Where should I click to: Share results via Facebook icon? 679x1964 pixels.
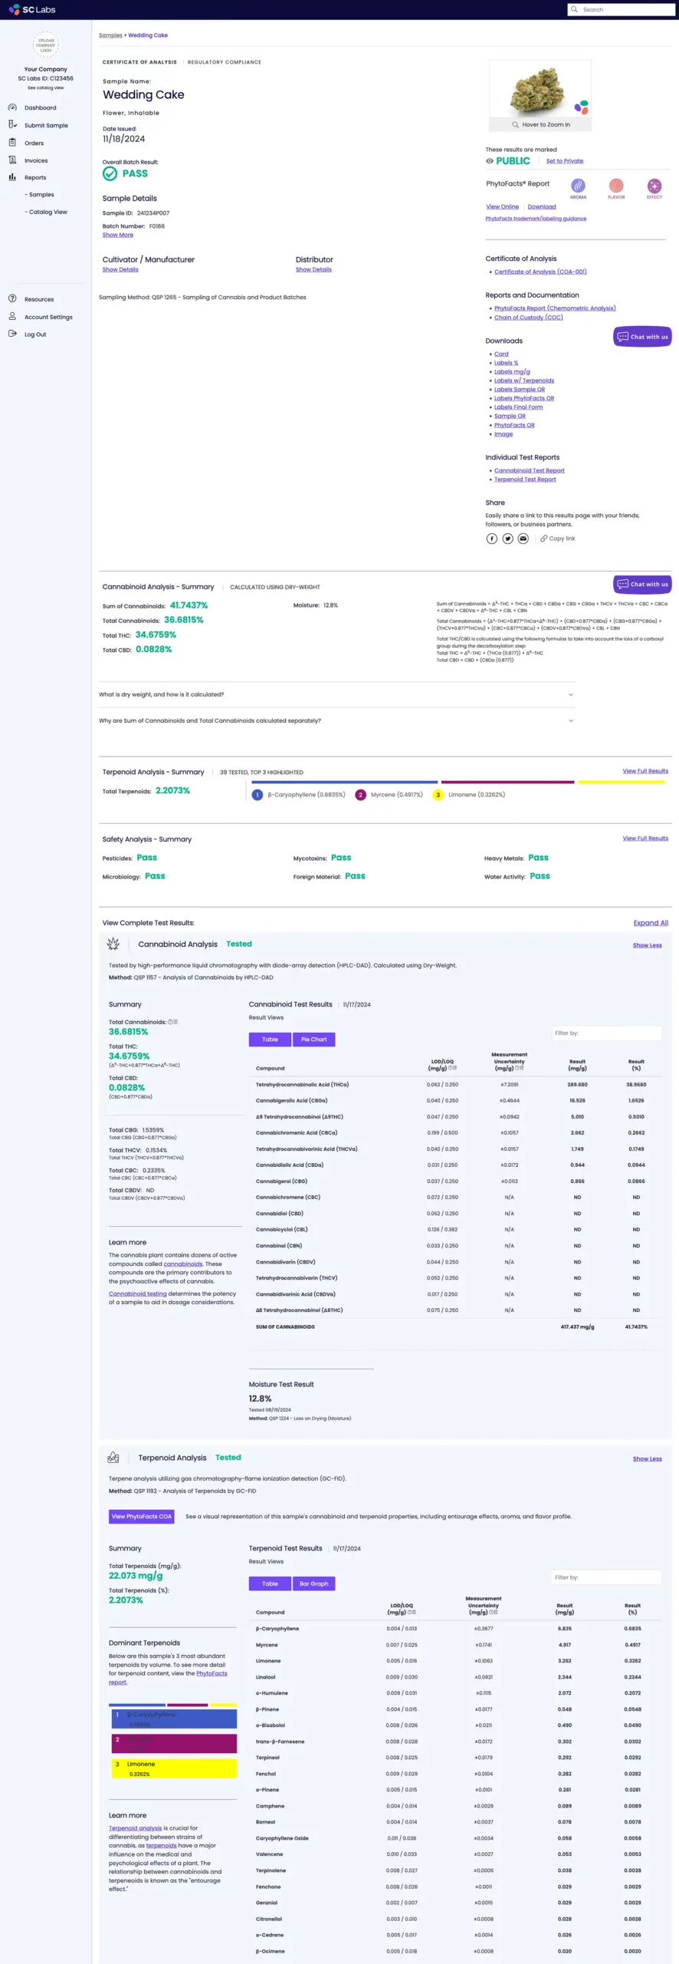click(x=492, y=539)
